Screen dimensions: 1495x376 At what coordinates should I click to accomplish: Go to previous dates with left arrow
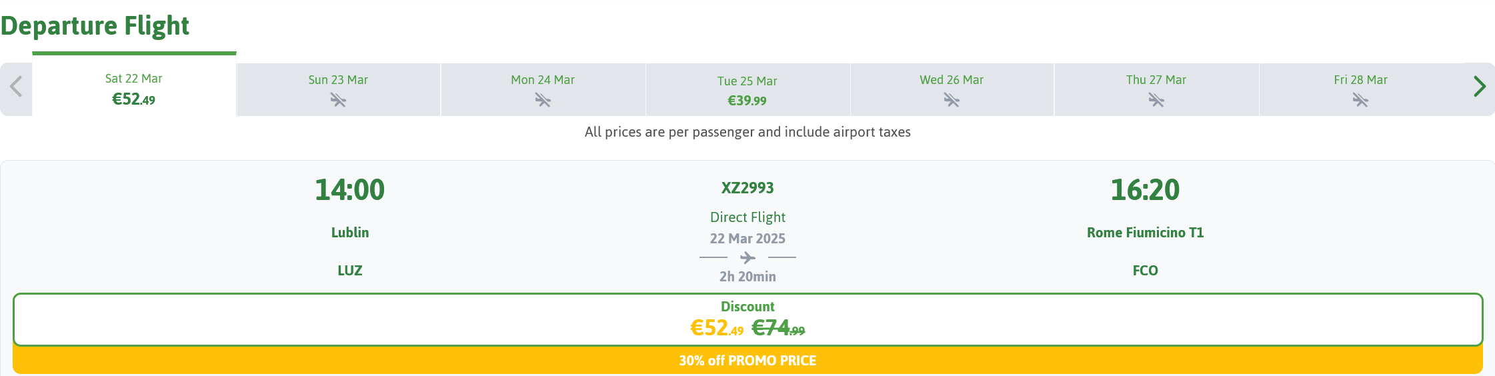click(x=16, y=87)
